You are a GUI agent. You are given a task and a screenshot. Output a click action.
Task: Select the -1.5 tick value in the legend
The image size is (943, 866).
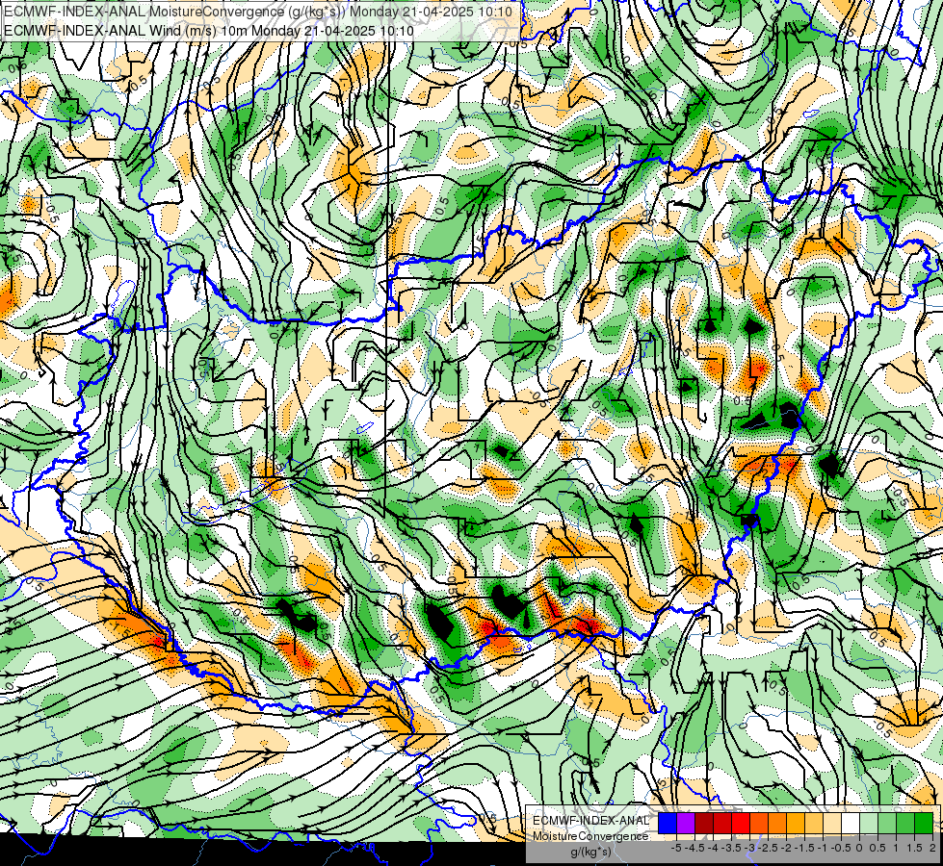804,848
